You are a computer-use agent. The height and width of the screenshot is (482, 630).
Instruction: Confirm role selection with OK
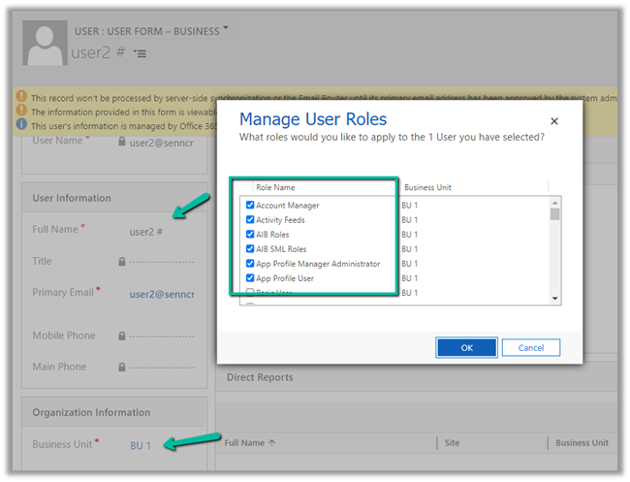(x=466, y=347)
